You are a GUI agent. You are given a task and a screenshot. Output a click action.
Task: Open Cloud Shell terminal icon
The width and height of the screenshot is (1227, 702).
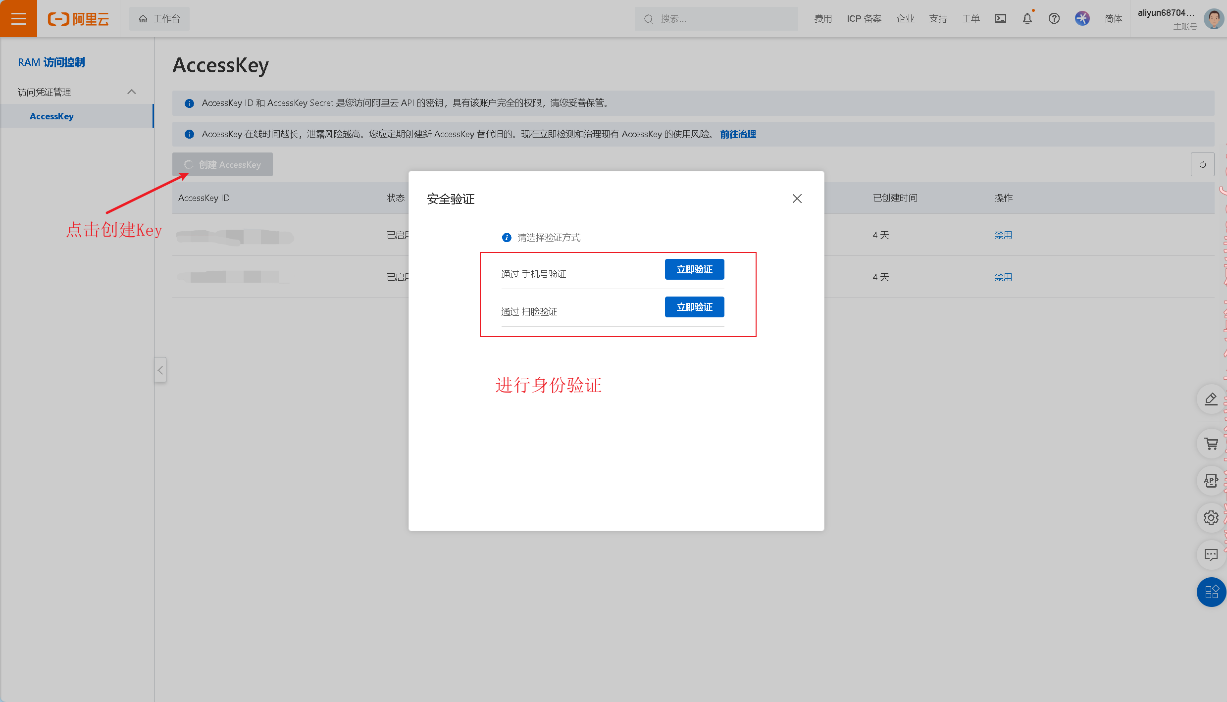tap(1000, 19)
